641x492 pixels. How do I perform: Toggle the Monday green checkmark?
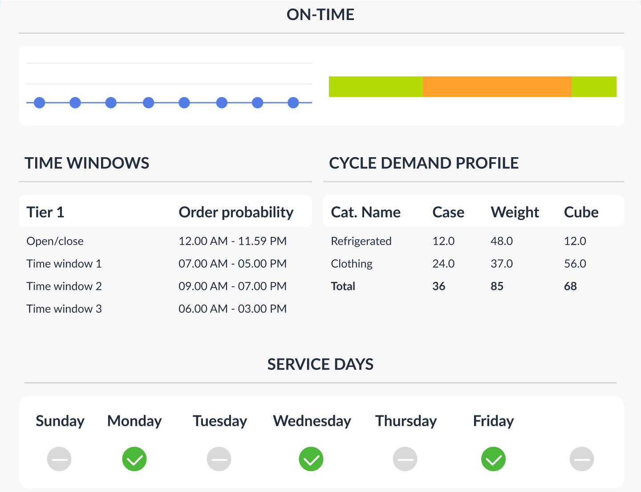coord(134,459)
